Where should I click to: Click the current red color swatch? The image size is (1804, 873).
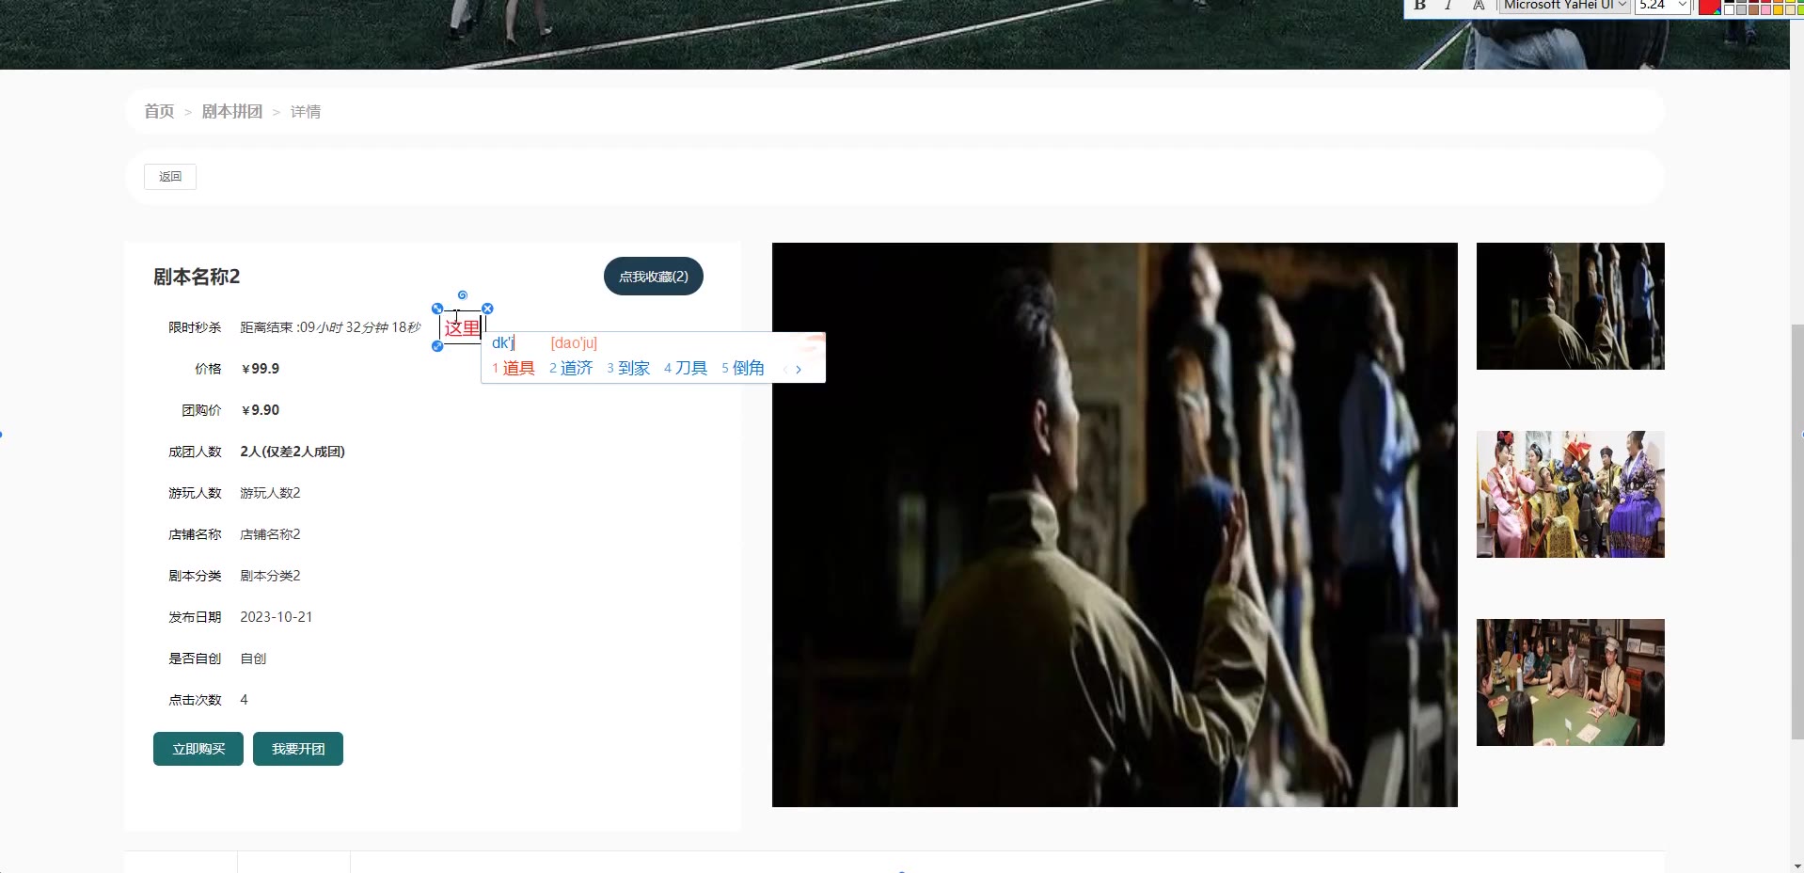(x=1710, y=7)
